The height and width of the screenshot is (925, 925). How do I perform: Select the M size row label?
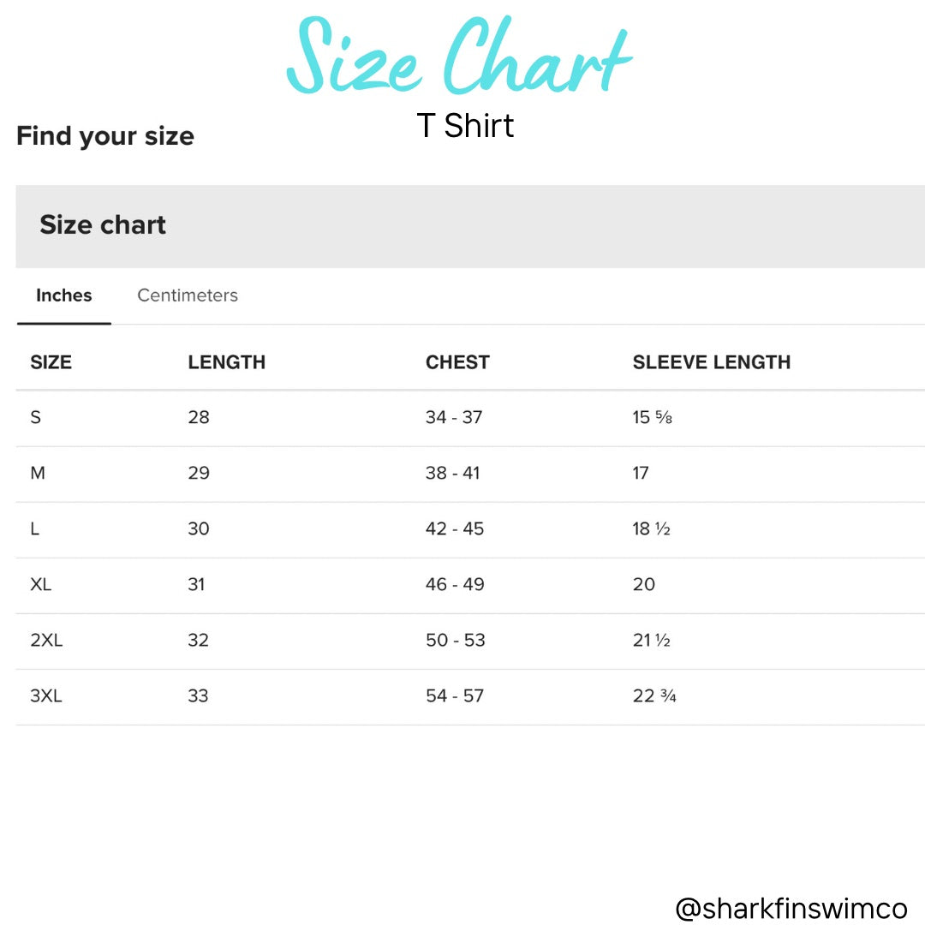(38, 474)
